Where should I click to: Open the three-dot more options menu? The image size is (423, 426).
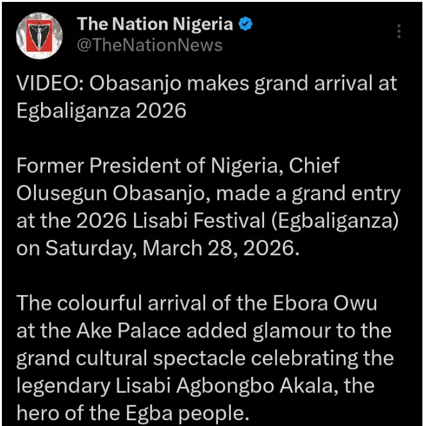click(x=399, y=31)
